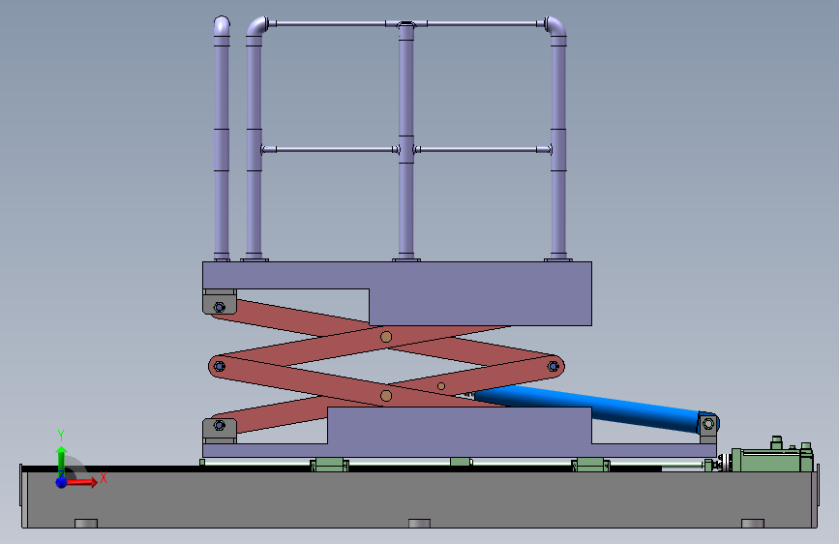Select the motor shaft coupling left of servo
Screen dimensions: 839x544
(x=725, y=463)
